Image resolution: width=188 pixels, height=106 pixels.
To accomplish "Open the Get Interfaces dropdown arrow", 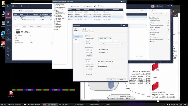I will [80, 6].
